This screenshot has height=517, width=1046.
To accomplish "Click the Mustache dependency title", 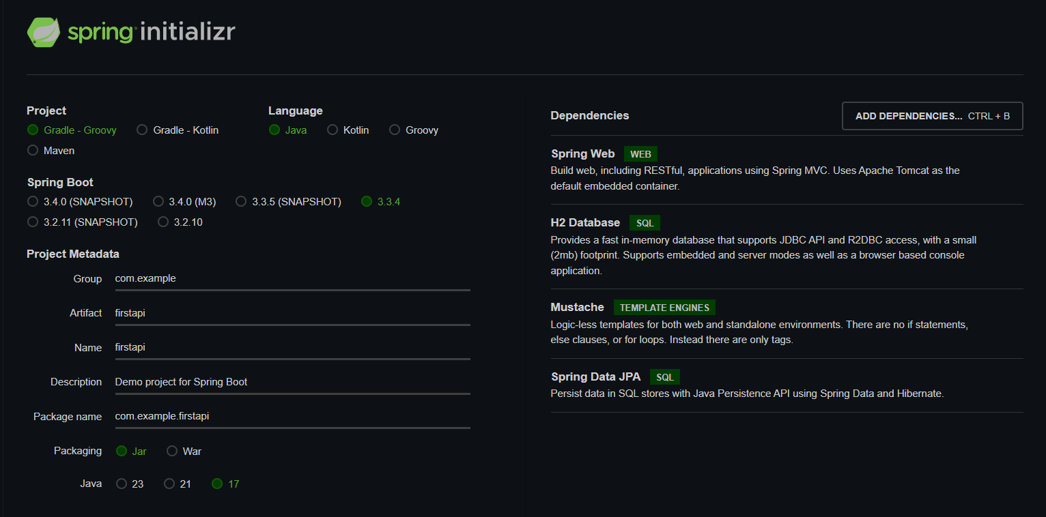I will tap(578, 307).
